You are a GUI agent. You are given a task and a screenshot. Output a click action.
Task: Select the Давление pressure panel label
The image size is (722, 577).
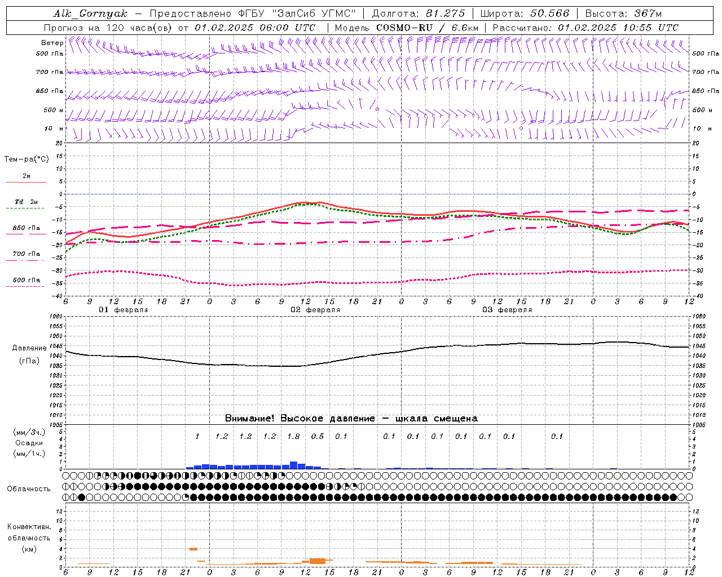pyautogui.click(x=29, y=348)
